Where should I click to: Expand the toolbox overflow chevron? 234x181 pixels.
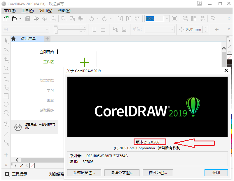click(6, 165)
